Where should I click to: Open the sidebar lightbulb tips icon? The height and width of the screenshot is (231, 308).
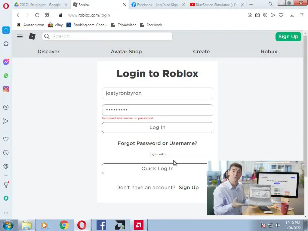pyautogui.click(x=6, y=184)
